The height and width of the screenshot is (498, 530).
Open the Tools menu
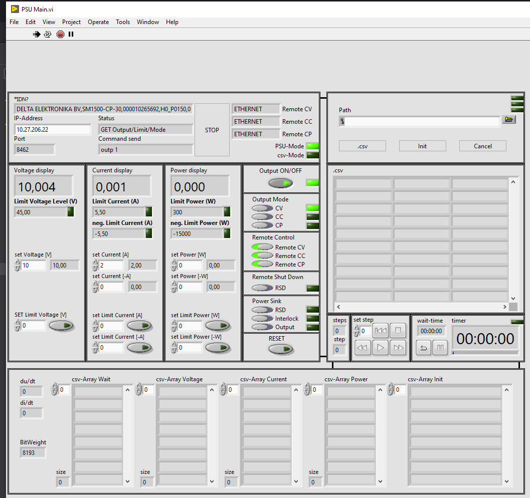(x=123, y=22)
